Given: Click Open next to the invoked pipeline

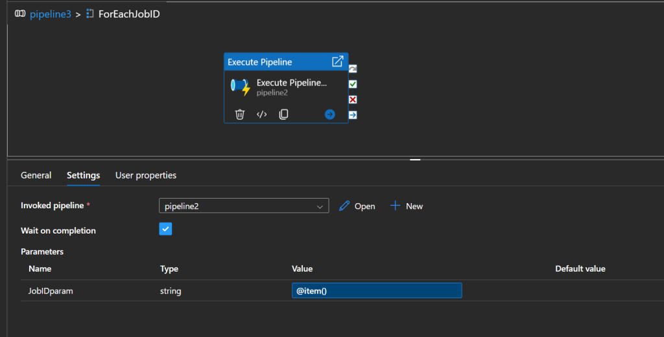Looking at the screenshot, I should pyautogui.click(x=357, y=206).
